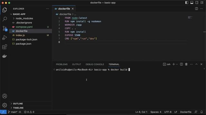The width and height of the screenshot is (206, 115).
Task: Click feedback icon in status bar
Action: (196, 112)
